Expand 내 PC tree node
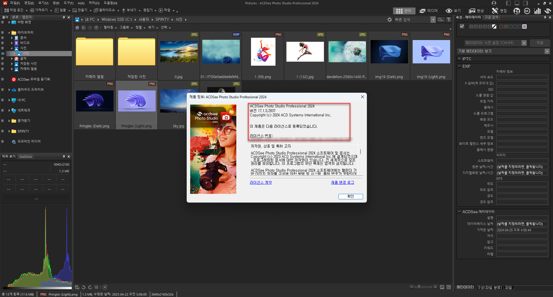This screenshot has height=297, width=553. (9, 100)
